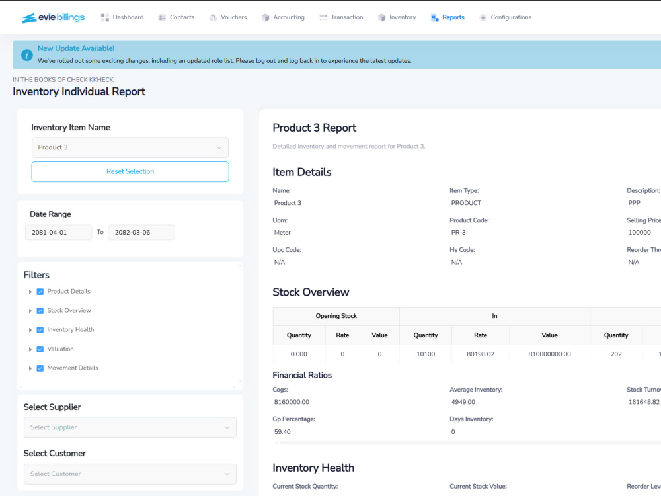The image size is (661, 496).
Task: Click the Vouchers icon in navbar
Action: coord(213,17)
